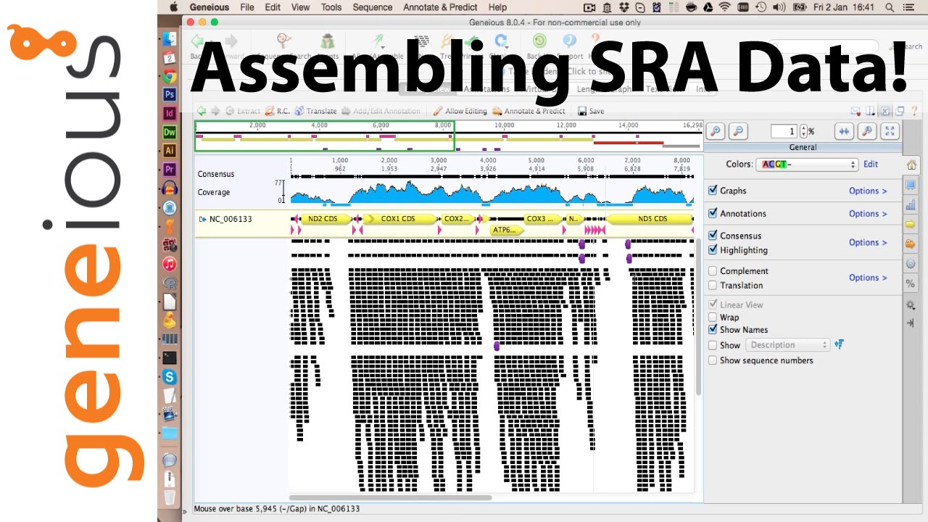Open the yellow arrow annotations tab icon

(x=911, y=225)
